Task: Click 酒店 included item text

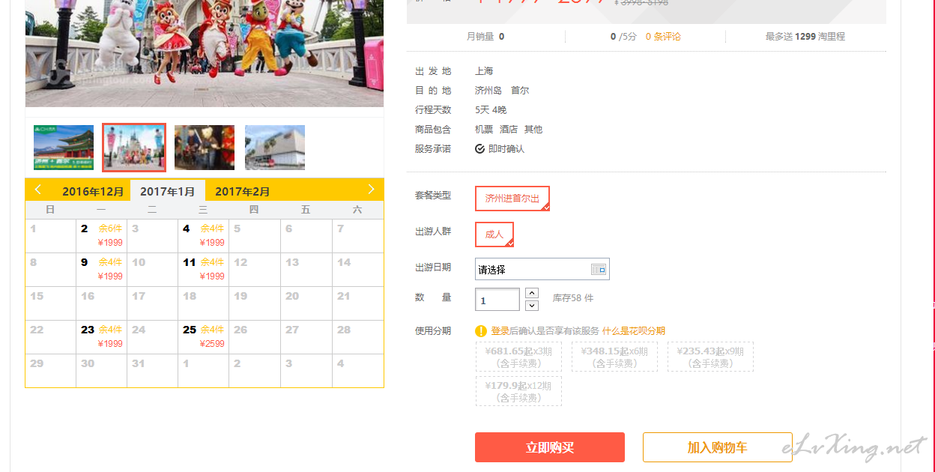Action: [x=509, y=130]
